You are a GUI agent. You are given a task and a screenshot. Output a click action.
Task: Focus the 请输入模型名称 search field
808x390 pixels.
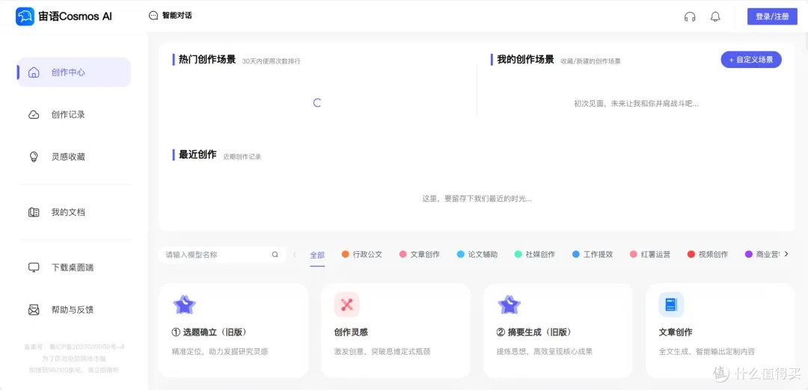point(222,254)
